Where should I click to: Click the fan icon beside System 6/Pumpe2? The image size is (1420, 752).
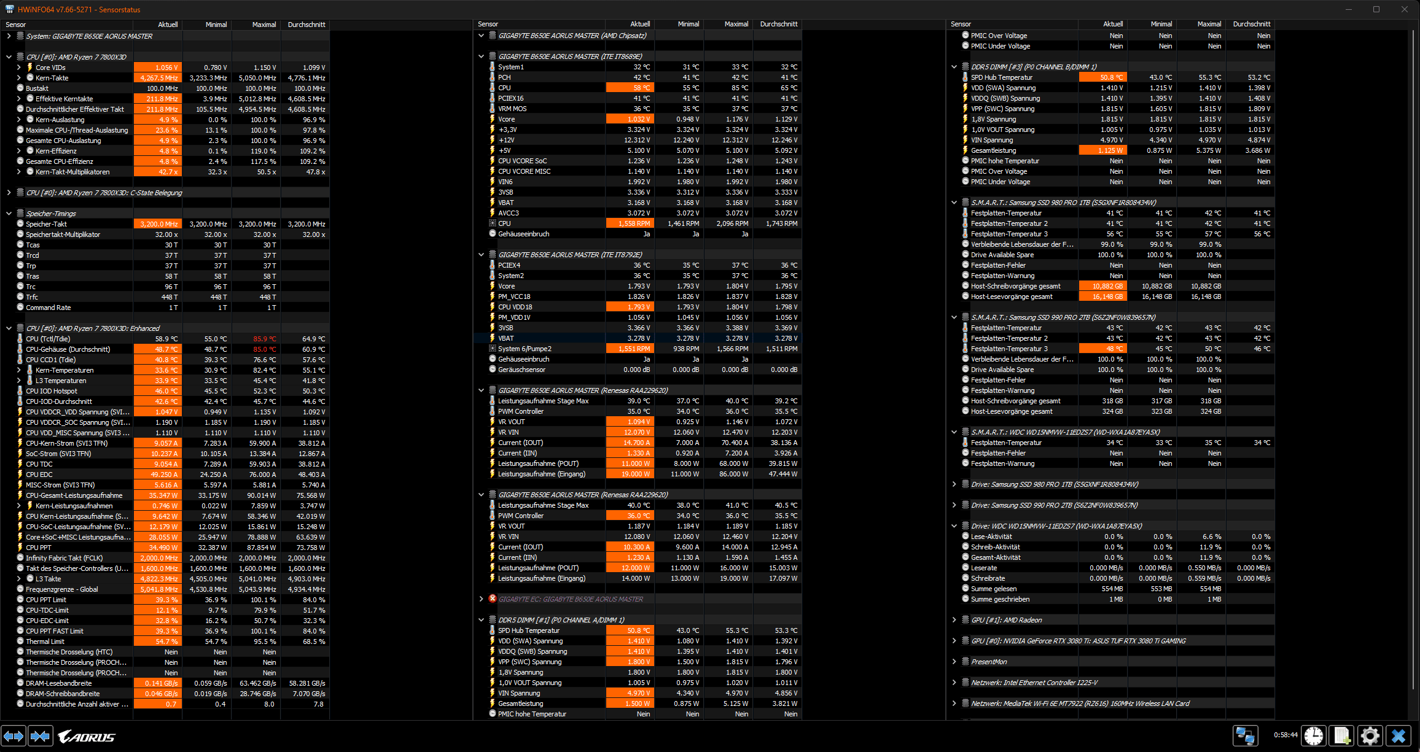(493, 349)
